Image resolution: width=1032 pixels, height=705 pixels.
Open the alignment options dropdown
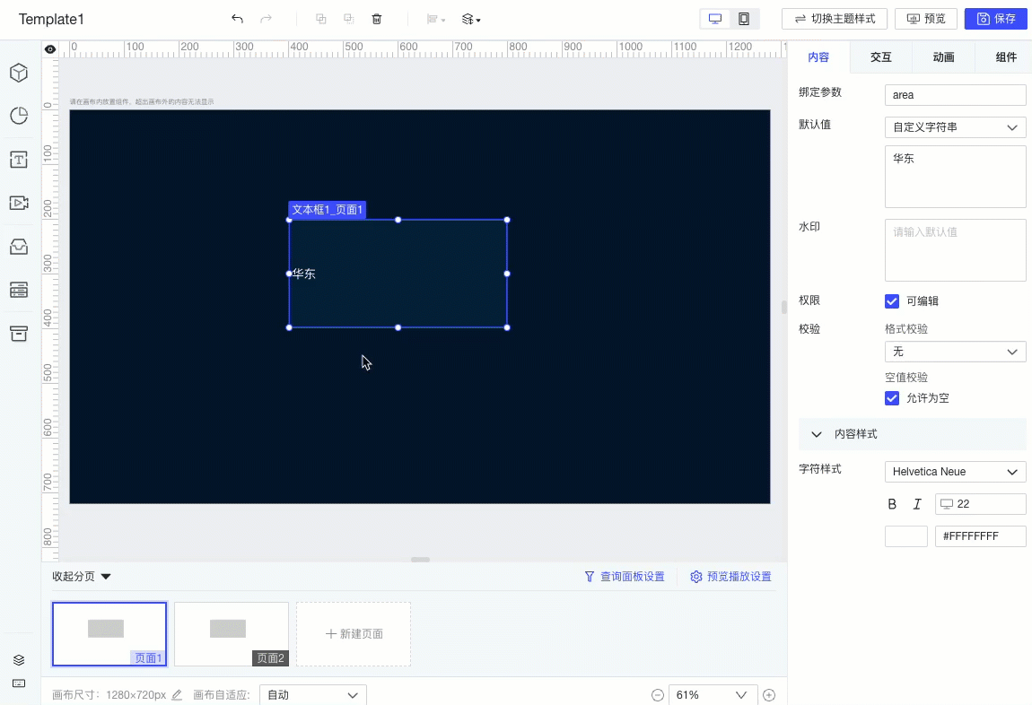[436, 19]
